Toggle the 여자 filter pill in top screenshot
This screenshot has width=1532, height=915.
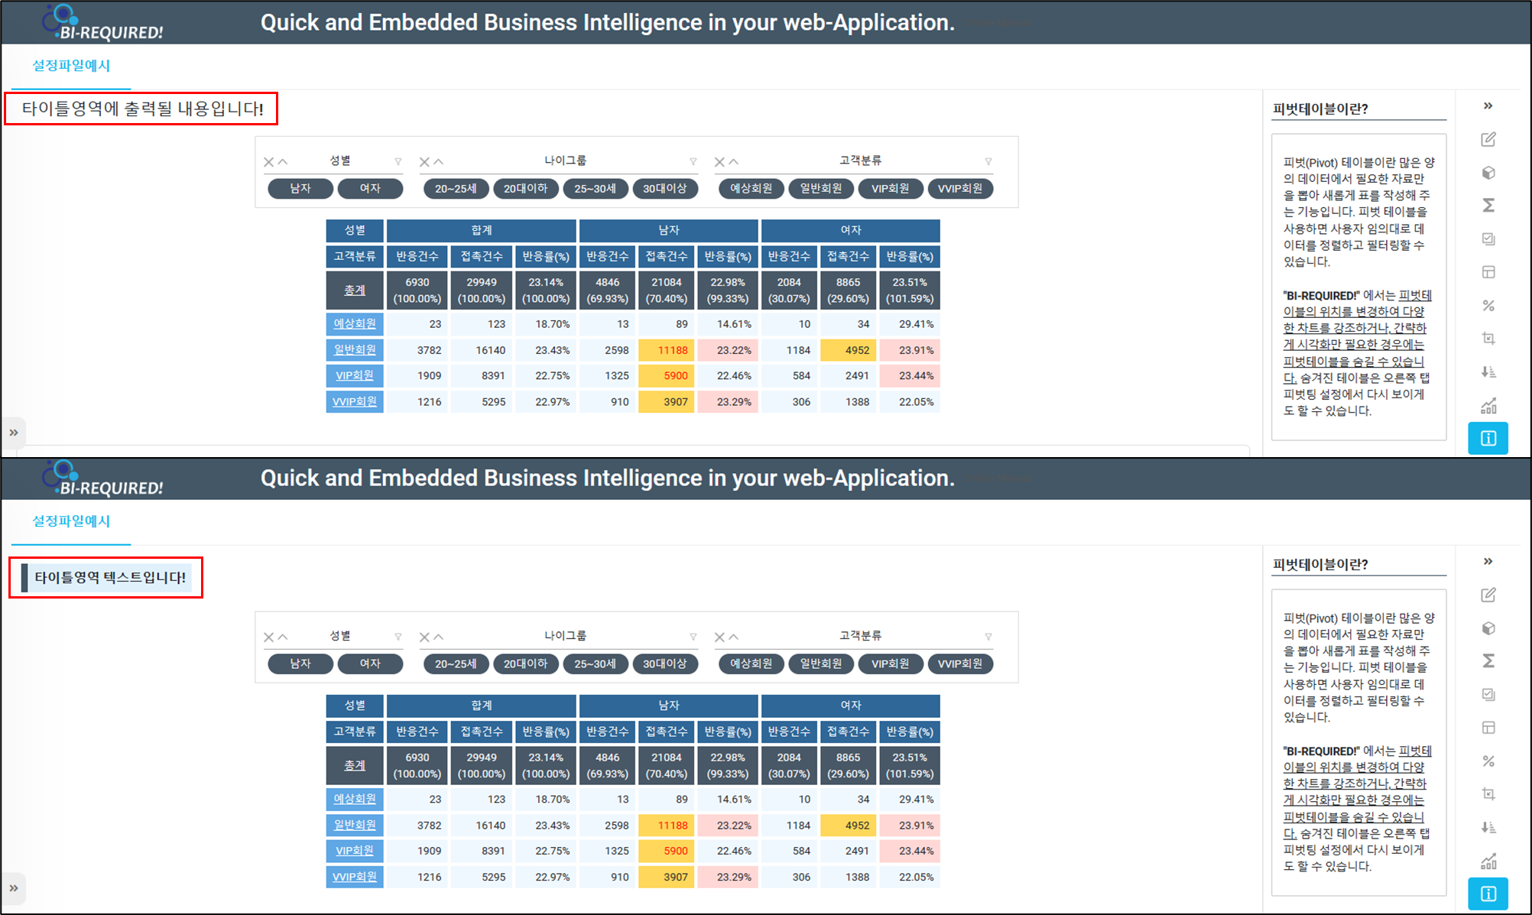(x=370, y=188)
